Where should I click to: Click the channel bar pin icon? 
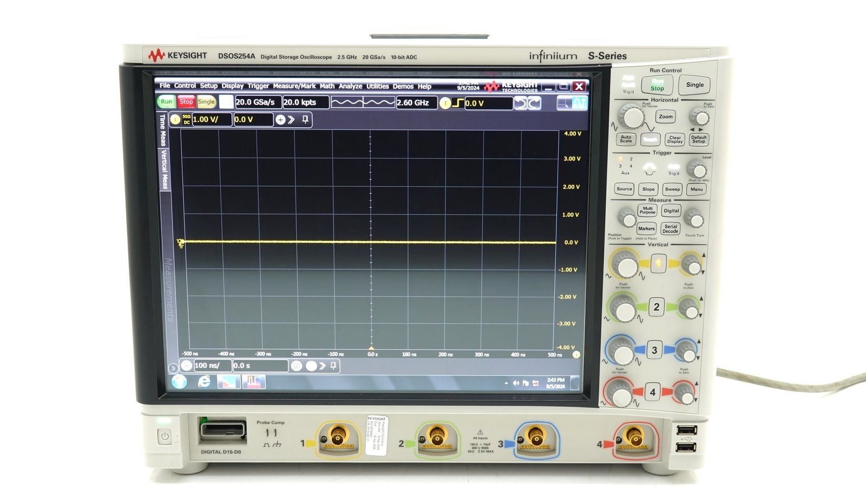click(x=305, y=119)
